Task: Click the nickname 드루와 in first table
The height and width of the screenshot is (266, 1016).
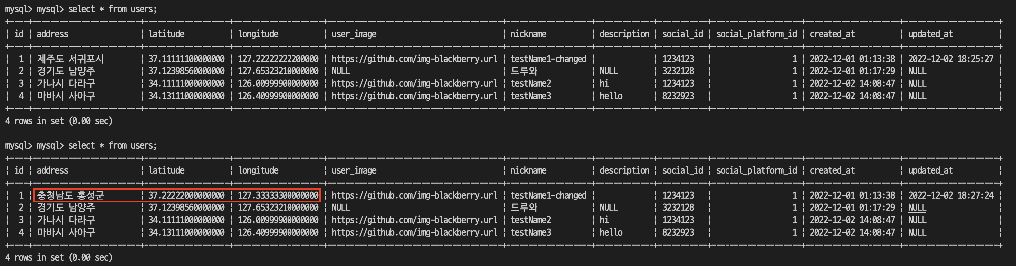Action: [524, 71]
